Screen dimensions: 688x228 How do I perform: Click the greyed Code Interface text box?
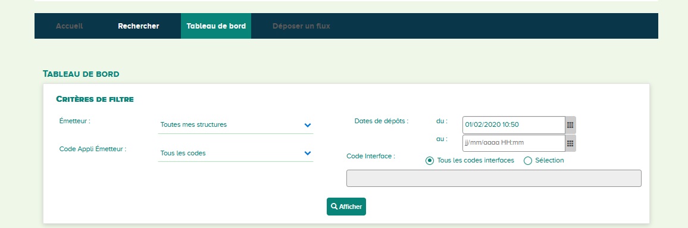click(493, 179)
